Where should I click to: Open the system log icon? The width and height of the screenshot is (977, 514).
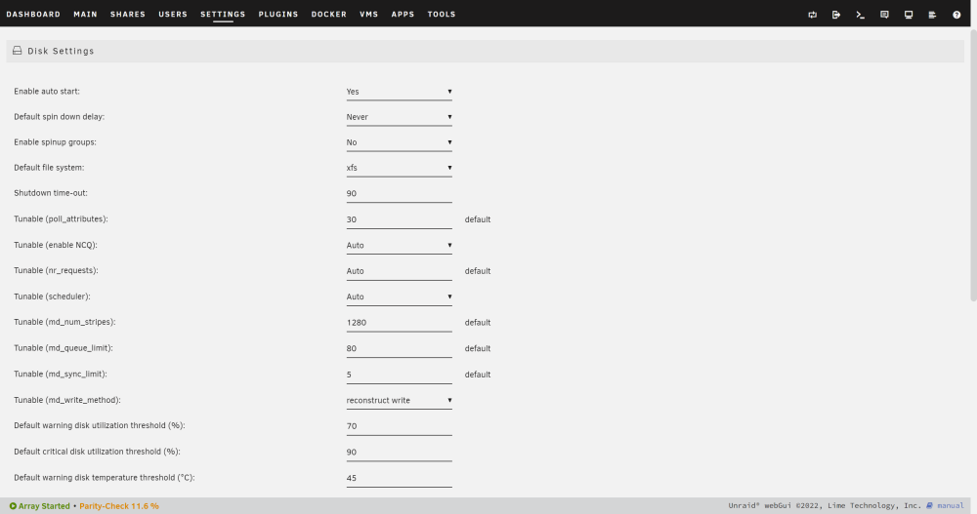pyautogui.click(x=932, y=15)
